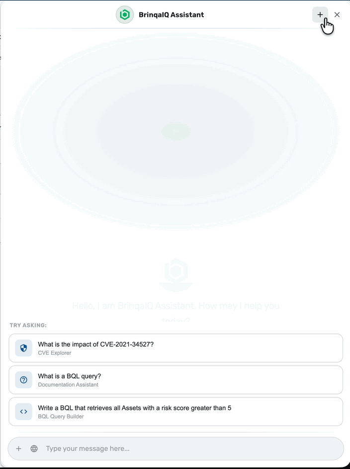Click the "CVE Explorer" subtitle label
This screenshot has height=469, width=350.
(55, 353)
